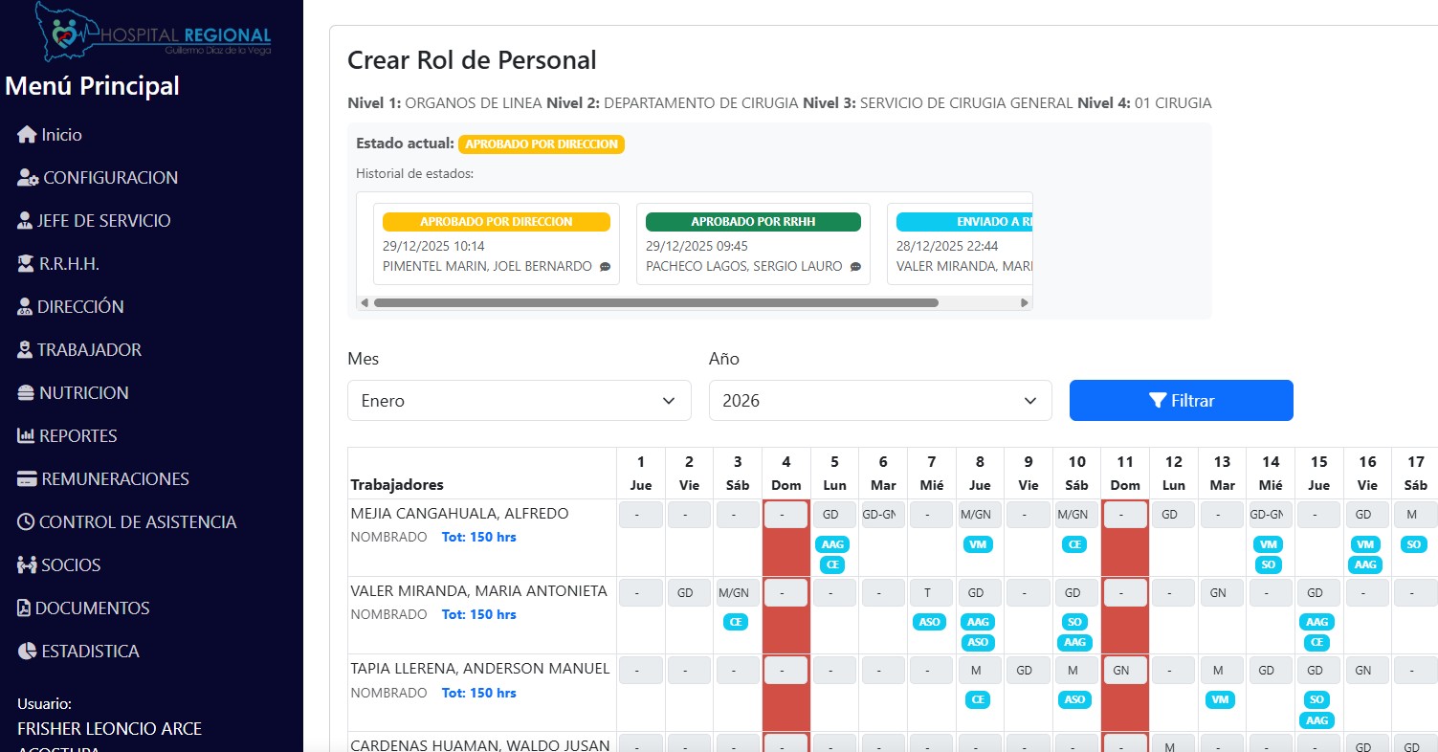
Task: Select TRABAJADOR in the sidebar
Action: point(89,350)
